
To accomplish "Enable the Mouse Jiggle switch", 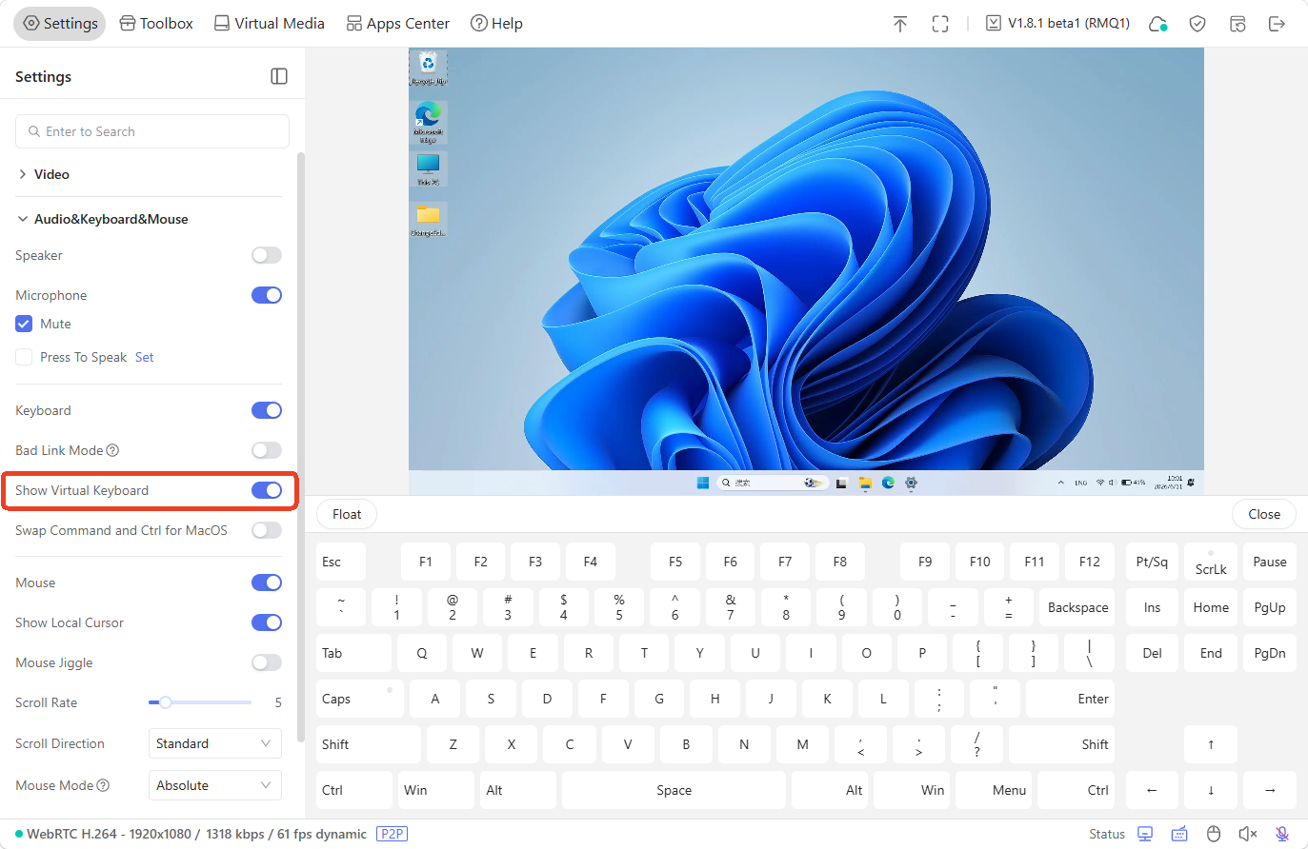I will (x=267, y=662).
